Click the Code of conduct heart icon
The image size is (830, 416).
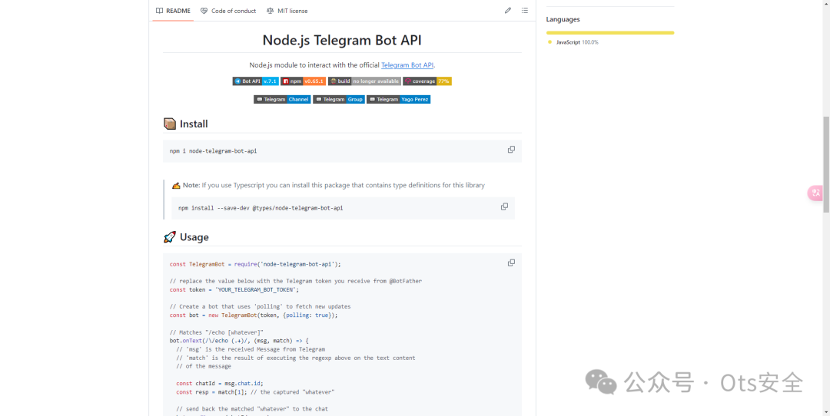point(204,11)
